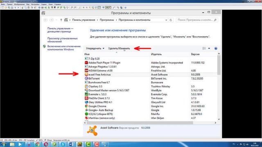Viewport: 262px width, 147px height.
Task: Open the recent locations arrow next to the forward button
Action: 56,20
